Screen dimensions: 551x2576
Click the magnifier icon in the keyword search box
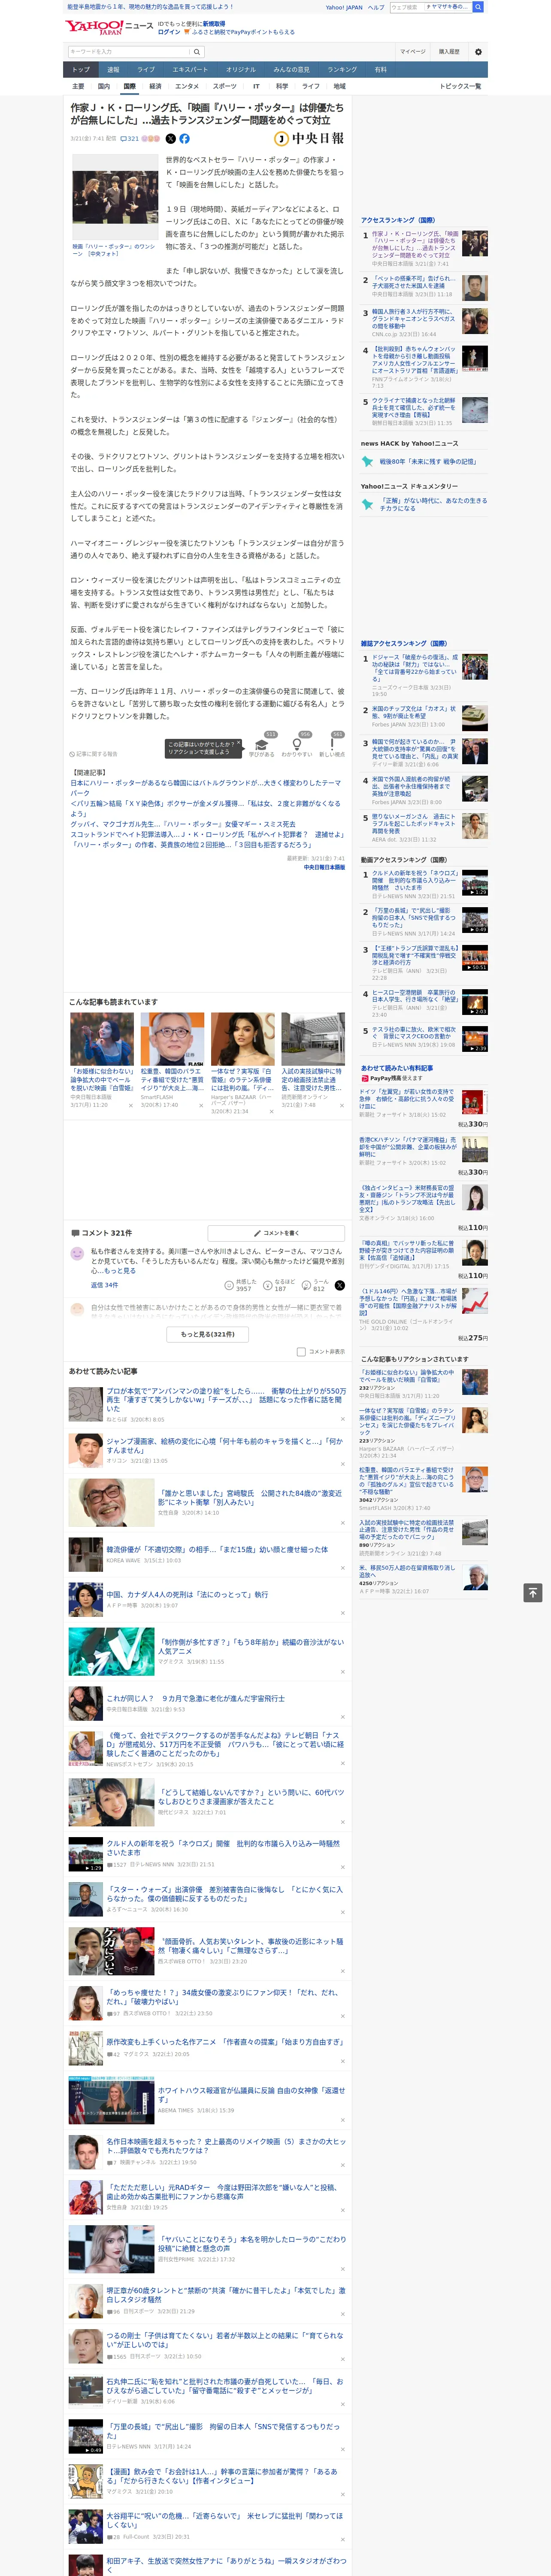point(196,51)
